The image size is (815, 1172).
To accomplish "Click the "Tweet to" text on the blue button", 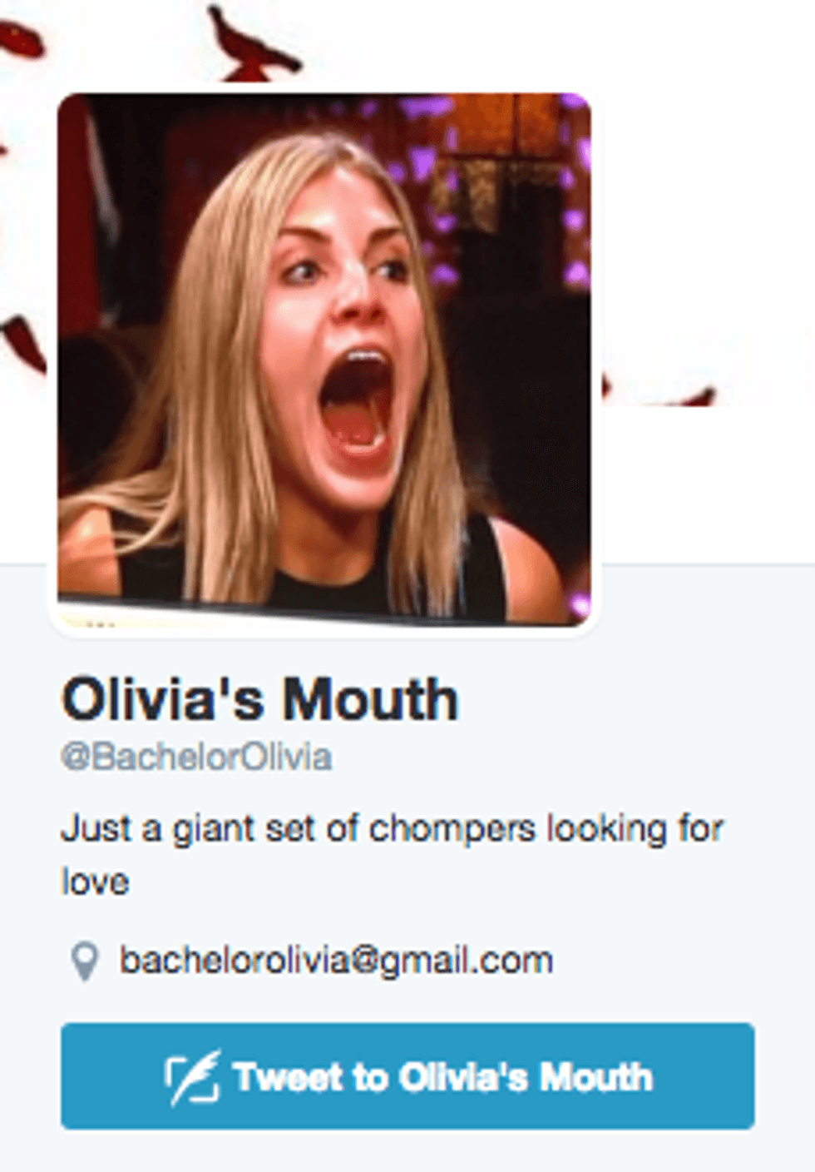I will tap(309, 1076).
